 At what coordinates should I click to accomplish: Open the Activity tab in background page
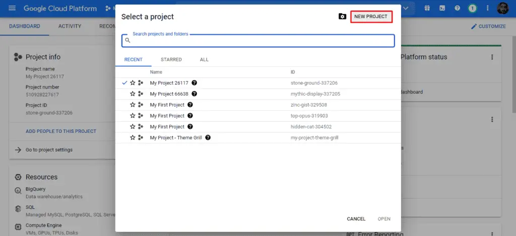click(70, 26)
